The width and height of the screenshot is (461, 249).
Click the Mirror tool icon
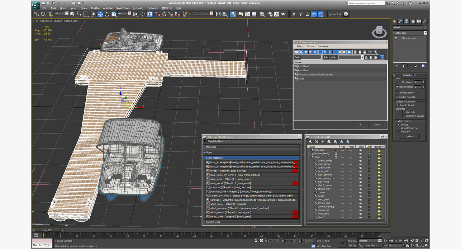pos(218,14)
